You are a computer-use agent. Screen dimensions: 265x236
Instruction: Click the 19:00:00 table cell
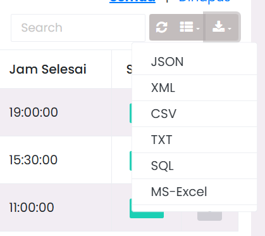click(34, 112)
